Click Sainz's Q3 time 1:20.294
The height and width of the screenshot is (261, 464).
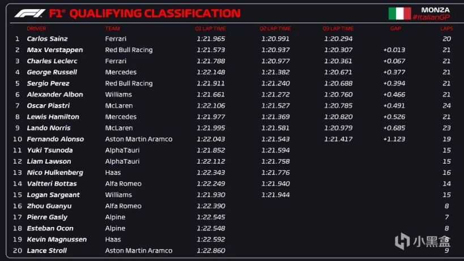tap(338, 39)
